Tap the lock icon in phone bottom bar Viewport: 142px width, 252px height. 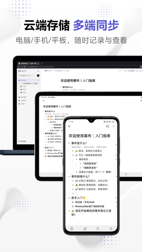pyautogui.click(x=85, y=229)
